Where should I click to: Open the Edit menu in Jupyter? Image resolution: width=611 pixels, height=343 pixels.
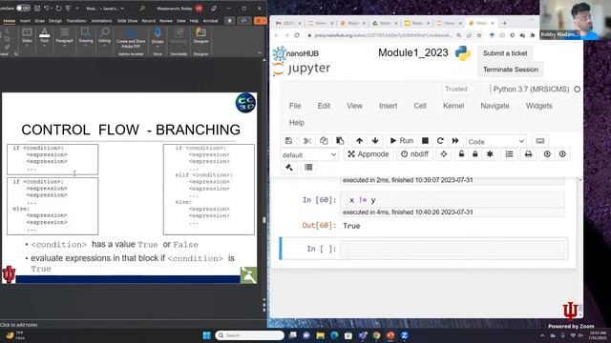[324, 106]
